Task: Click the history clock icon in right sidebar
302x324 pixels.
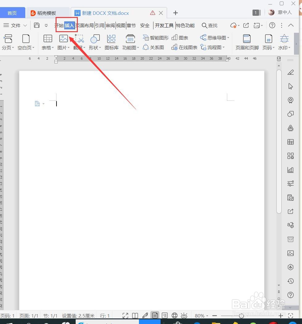Action: coord(291,281)
